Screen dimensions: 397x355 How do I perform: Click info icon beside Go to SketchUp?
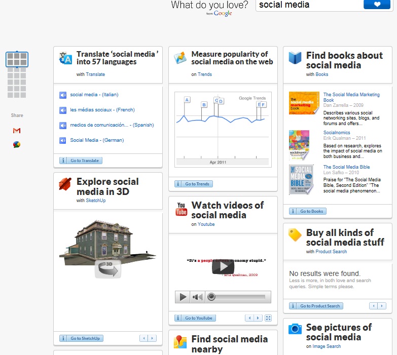click(63, 338)
